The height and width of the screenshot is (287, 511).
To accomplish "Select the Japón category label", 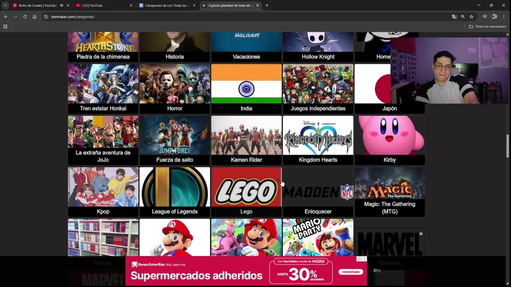I will coord(390,108).
